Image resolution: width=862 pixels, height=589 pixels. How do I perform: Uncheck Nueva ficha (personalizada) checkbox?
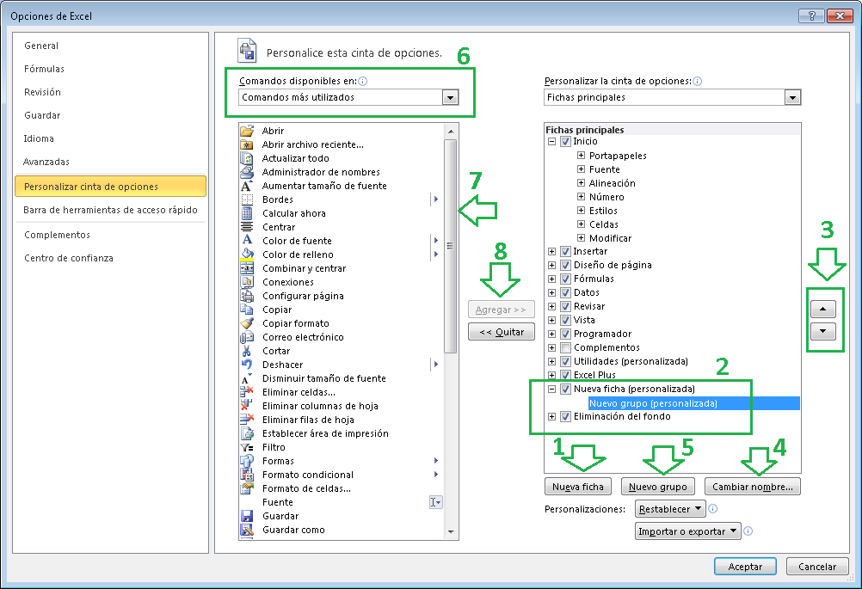pos(565,389)
